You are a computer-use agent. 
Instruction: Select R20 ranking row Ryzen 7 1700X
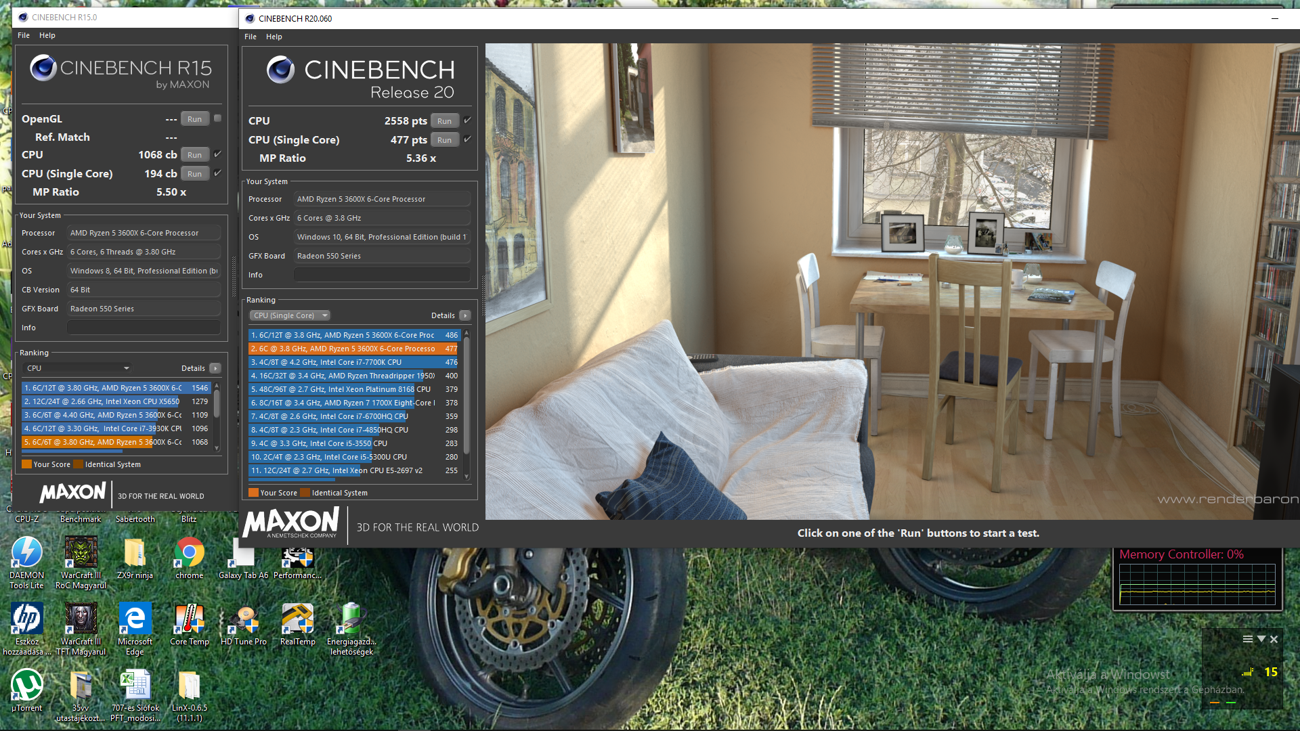click(354, 403)
